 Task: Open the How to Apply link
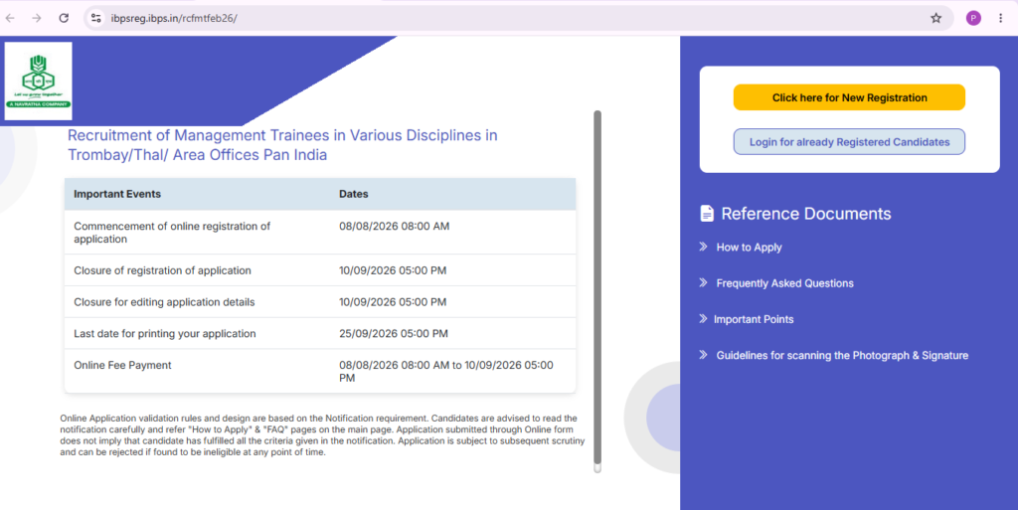(749, 248)
